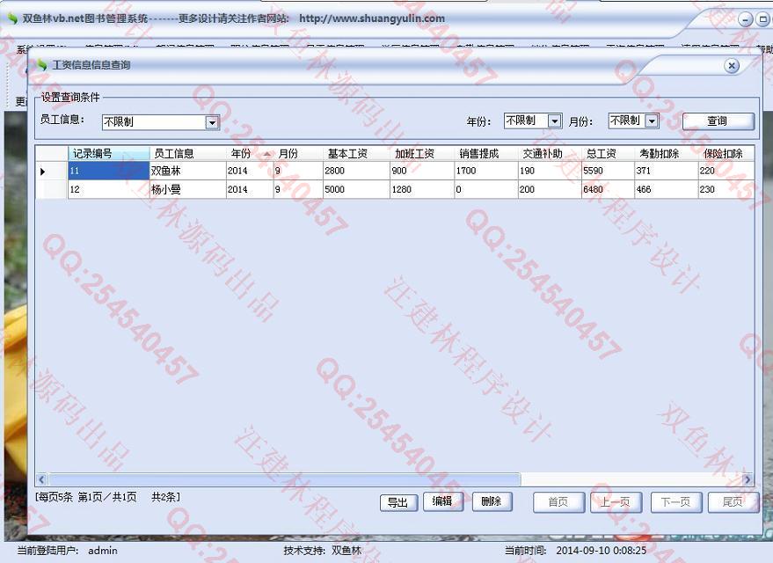Click employee name 杨小曼 cell
The image size is (773, 563).
click(188, 190)
